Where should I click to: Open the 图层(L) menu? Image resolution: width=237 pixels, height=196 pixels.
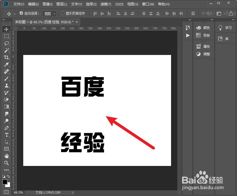click(x=62, y=4)
